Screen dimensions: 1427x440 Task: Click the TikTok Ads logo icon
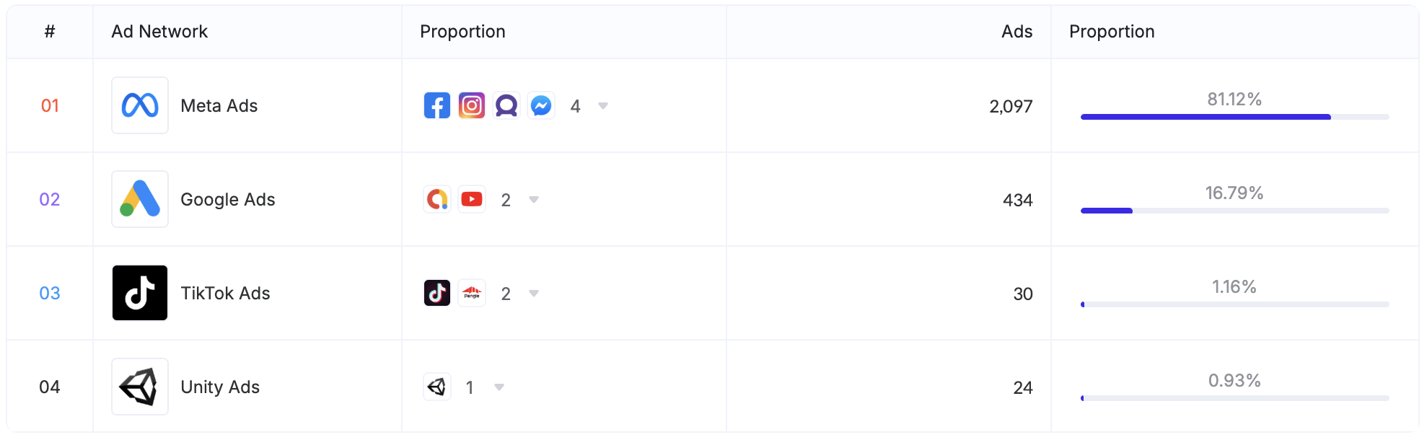click(x=140, y=293)
